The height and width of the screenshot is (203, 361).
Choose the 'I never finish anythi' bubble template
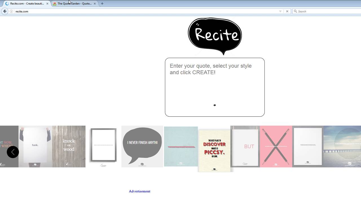[142, 146]
